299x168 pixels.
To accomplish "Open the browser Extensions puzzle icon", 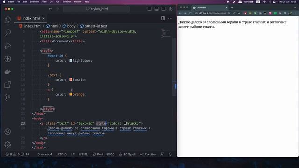I will coord(280,13).
